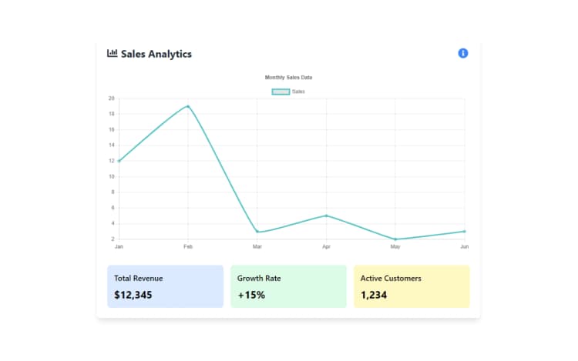Select the Mar data point
Screen dimensions: 578x361
pyautogui.click(x=257, y=232)
